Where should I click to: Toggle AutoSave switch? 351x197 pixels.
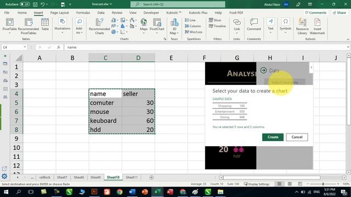(x=25, y=4)
